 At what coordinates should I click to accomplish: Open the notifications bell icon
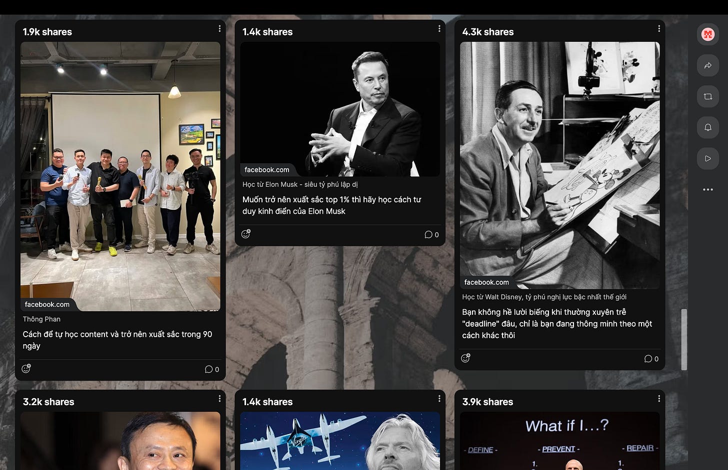707,127
